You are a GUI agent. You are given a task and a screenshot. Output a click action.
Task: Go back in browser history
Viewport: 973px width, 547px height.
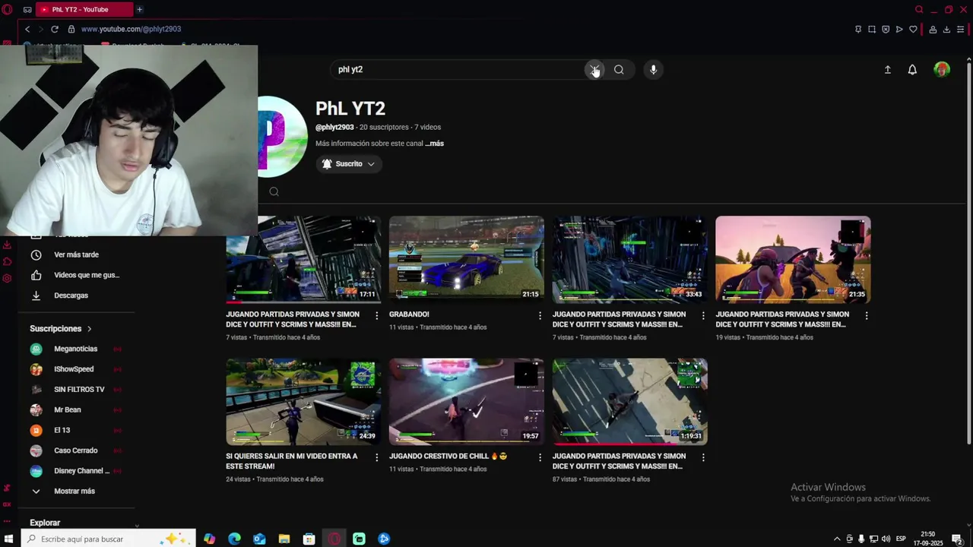tap(27, 29)
